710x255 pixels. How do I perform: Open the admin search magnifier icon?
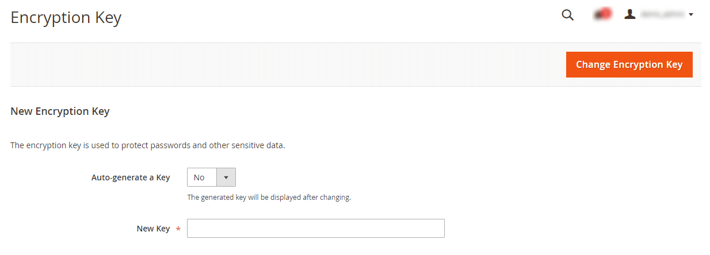click(x=567, y=16)
